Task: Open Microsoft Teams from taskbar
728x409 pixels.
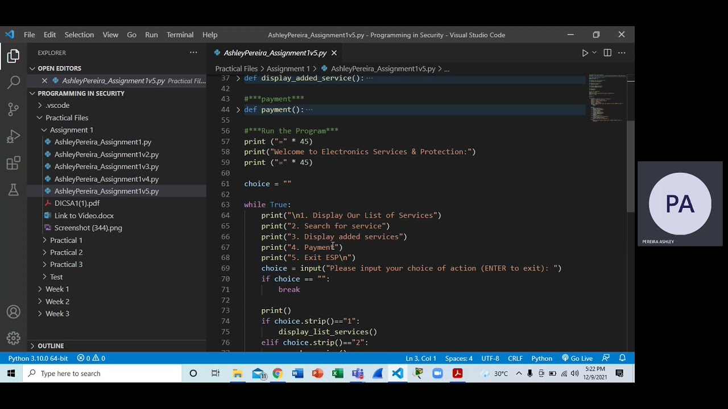Action: [x=357, y=373]
